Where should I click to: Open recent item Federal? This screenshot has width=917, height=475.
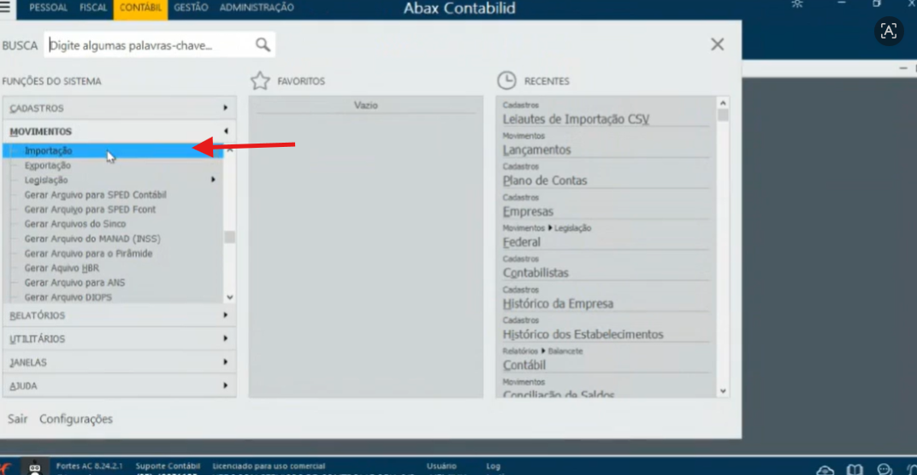coord(522,242)
